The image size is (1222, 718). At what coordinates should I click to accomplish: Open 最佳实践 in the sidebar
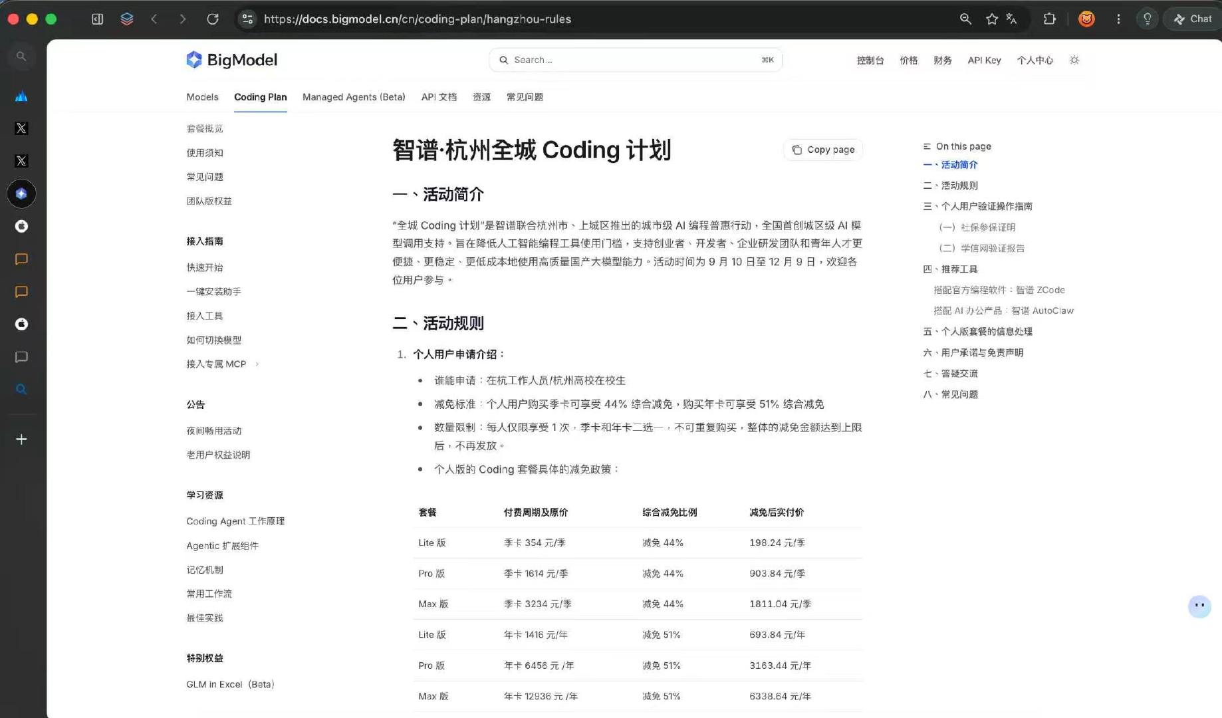205,618
